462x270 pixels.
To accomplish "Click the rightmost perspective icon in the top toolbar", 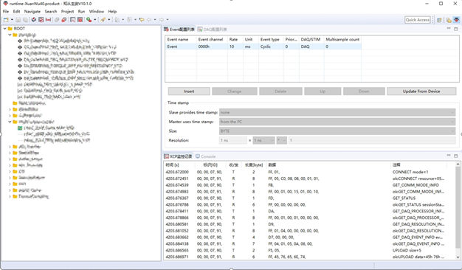I will 456,20.
